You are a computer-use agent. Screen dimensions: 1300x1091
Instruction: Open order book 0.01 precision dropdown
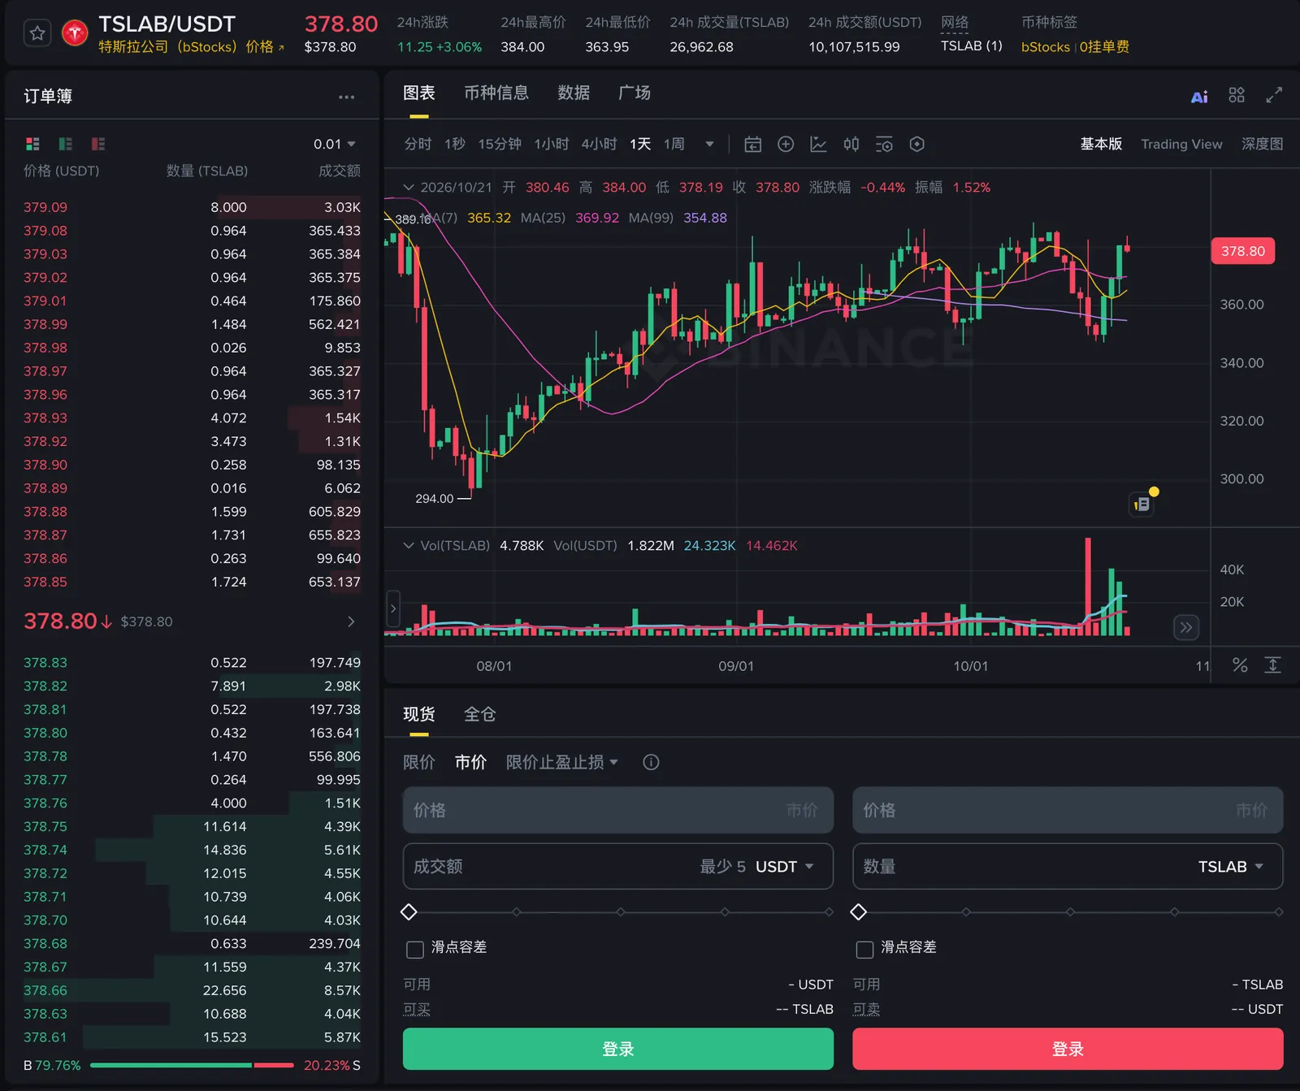click(x=335, y=144)
